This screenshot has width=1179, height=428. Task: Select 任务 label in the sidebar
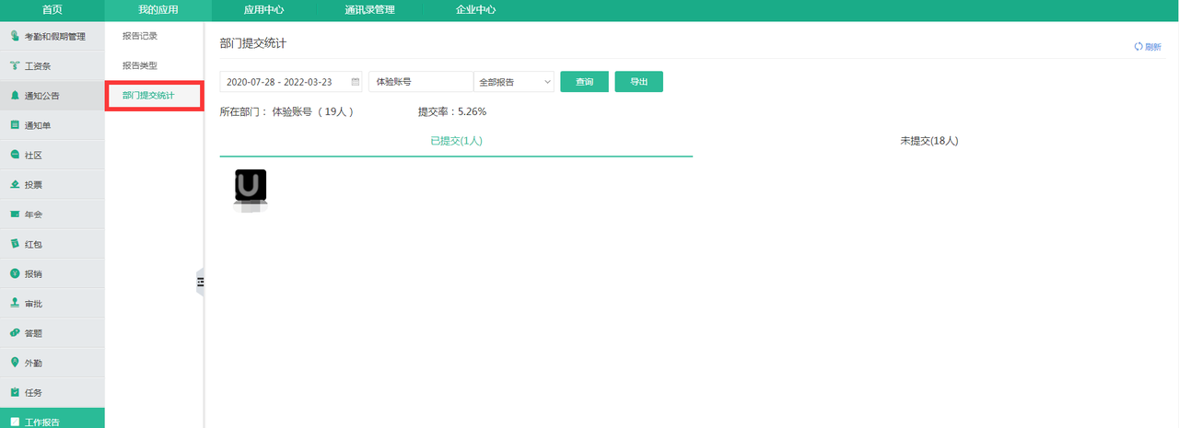tap(33, 393)
